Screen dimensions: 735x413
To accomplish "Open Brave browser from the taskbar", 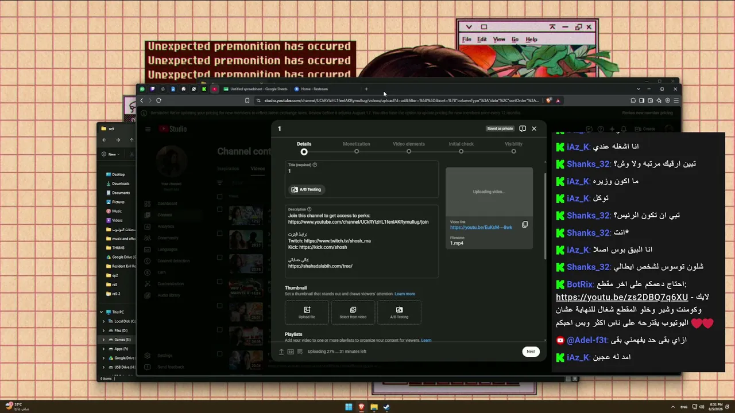I will (361, 407).
